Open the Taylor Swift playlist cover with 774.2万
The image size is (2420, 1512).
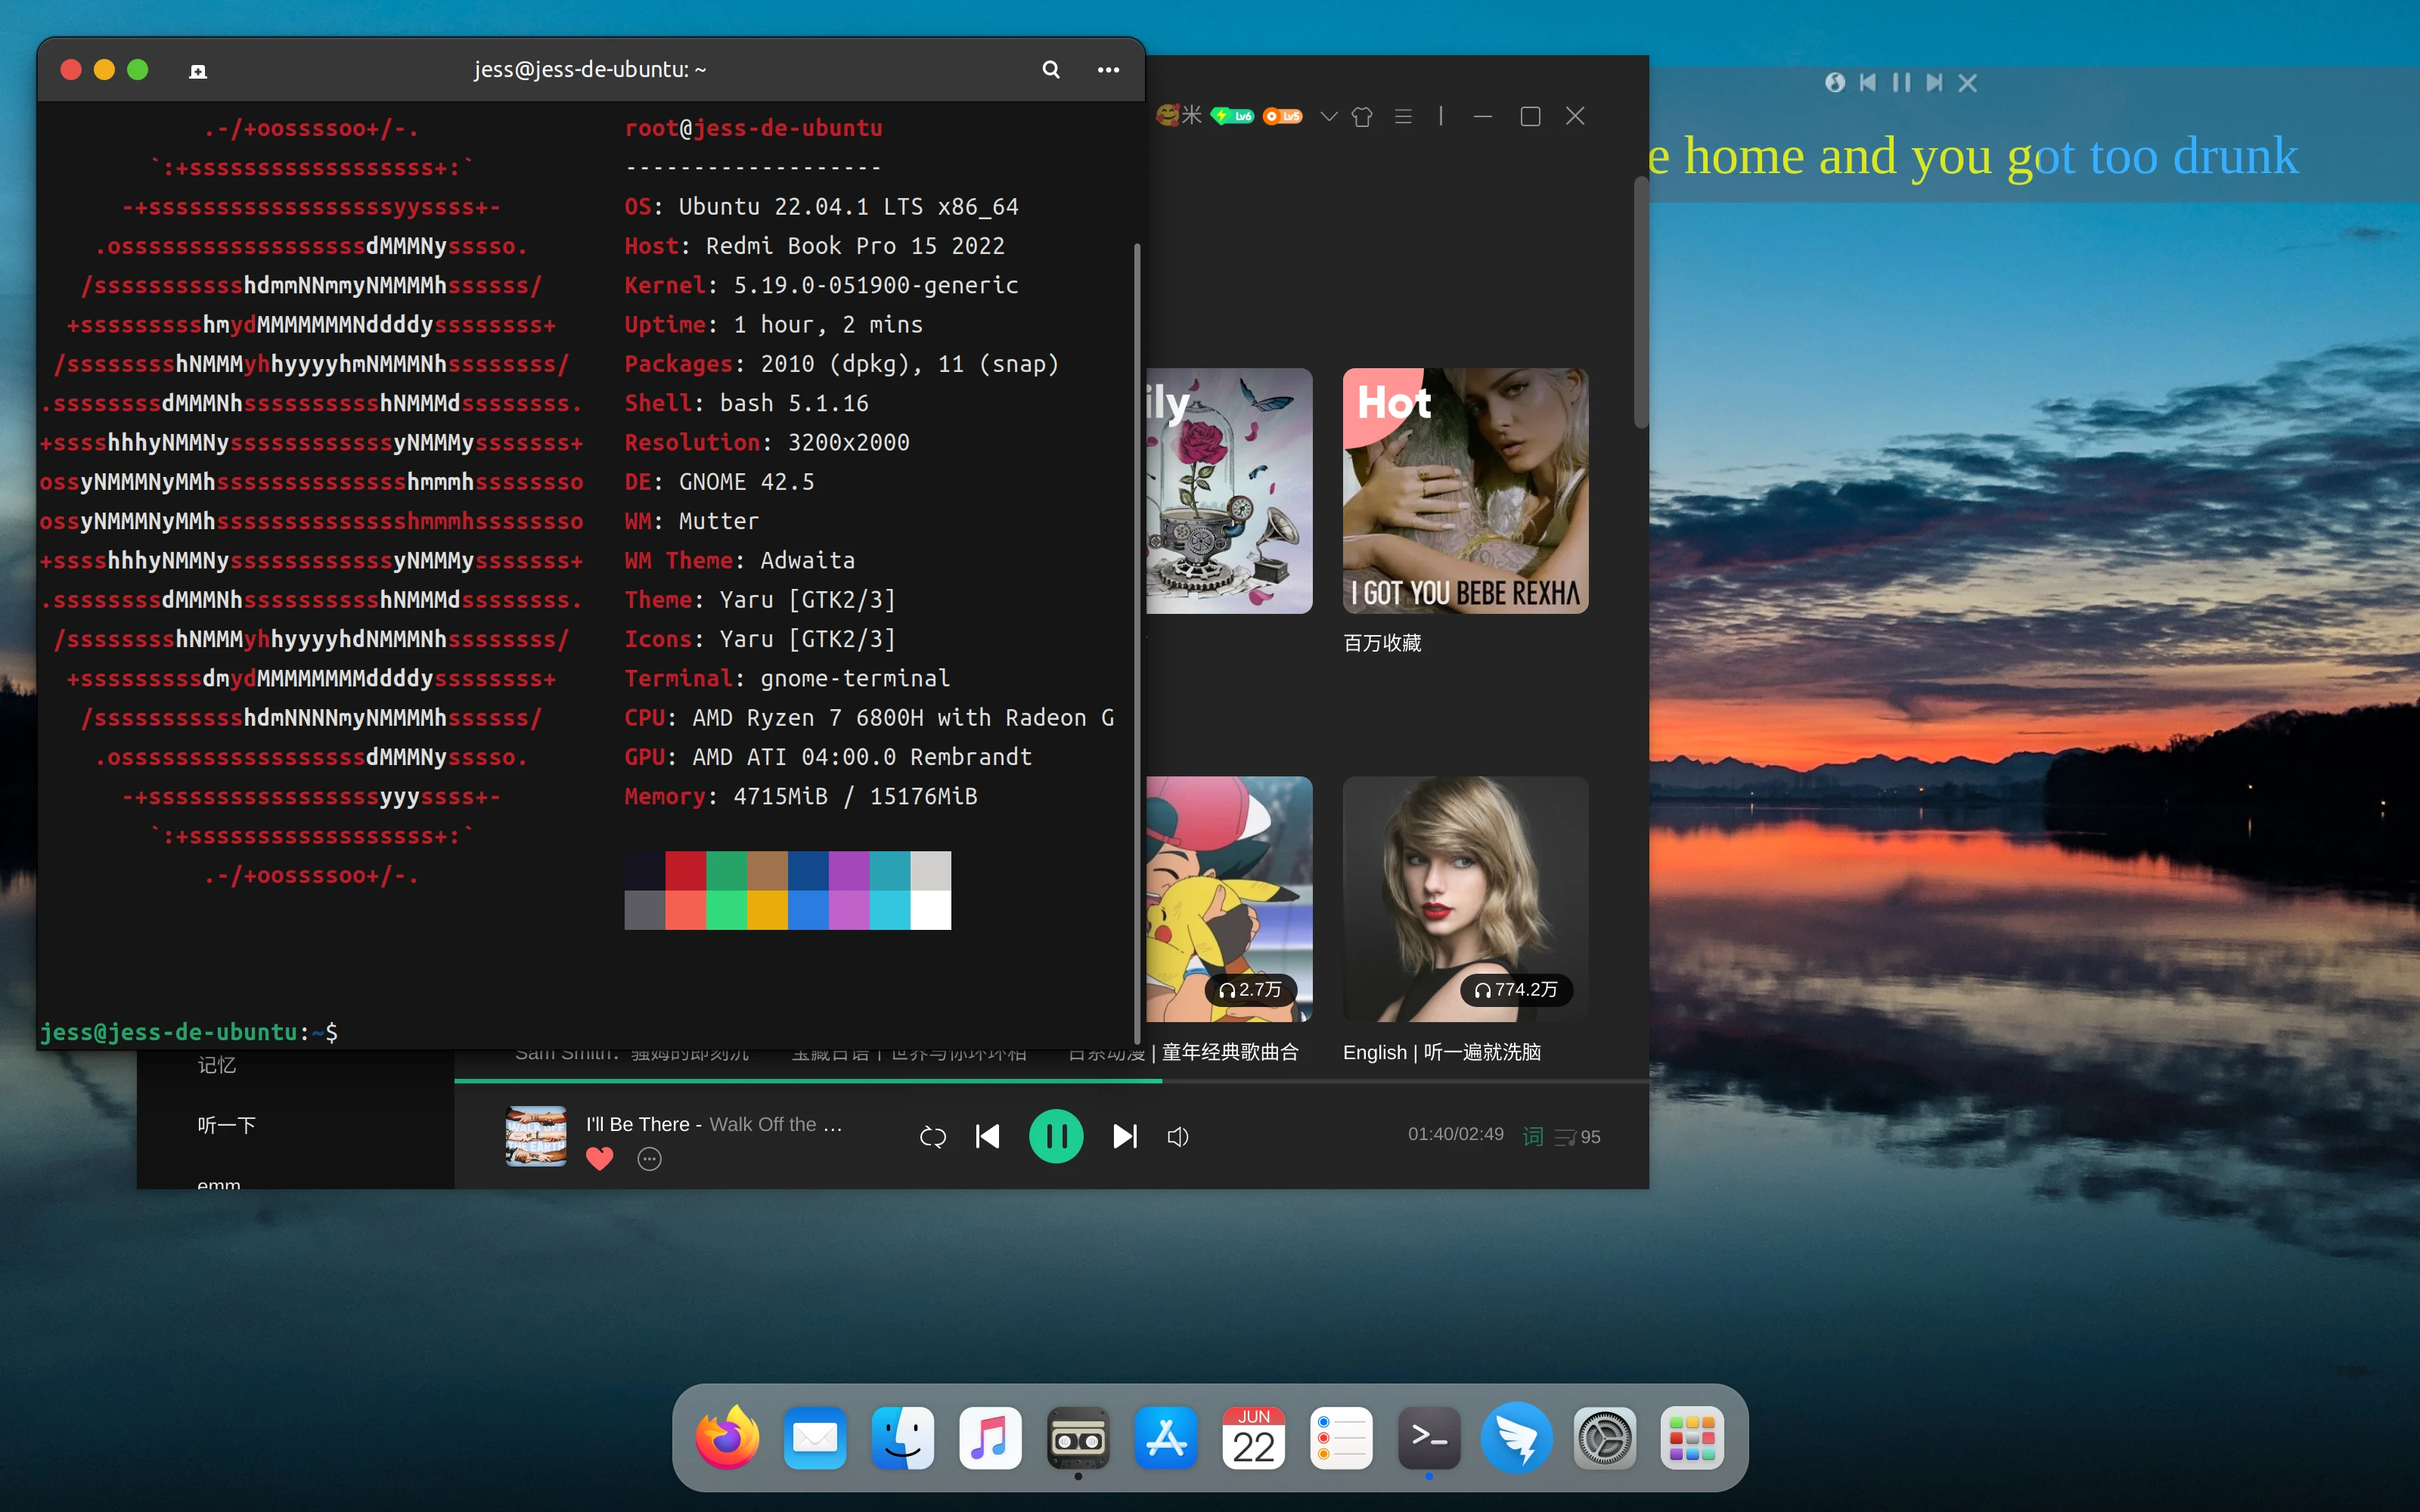tap(1465, 899)
